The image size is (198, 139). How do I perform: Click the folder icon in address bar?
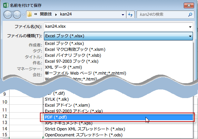(30, 15)
